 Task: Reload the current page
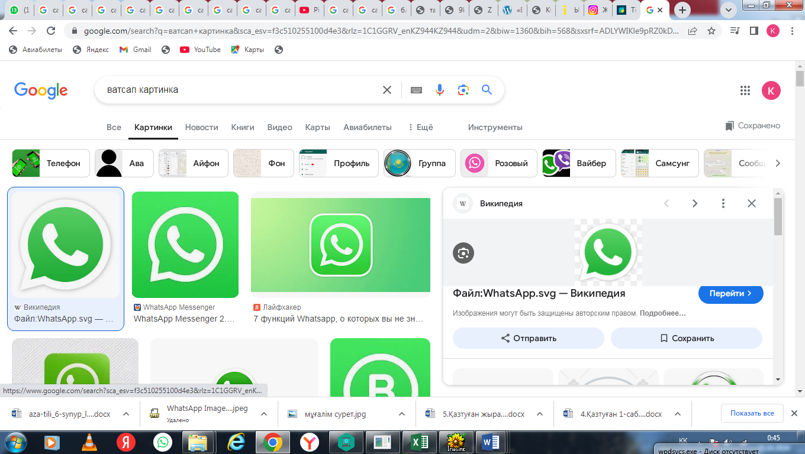click(51, 31)
